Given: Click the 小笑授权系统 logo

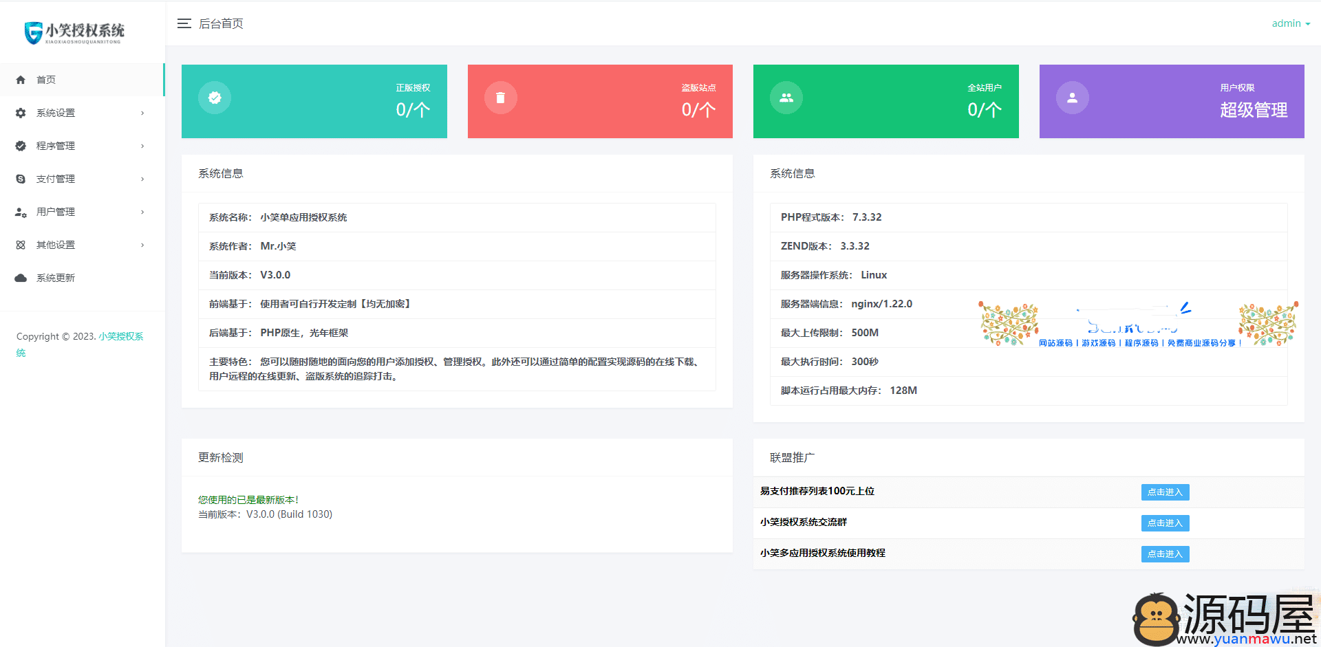Looking at the screenshot, I should [x=74, y=32].
